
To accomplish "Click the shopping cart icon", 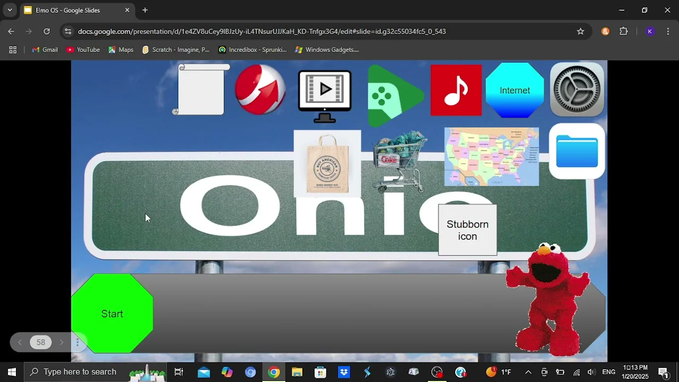I will click(400, 161).
